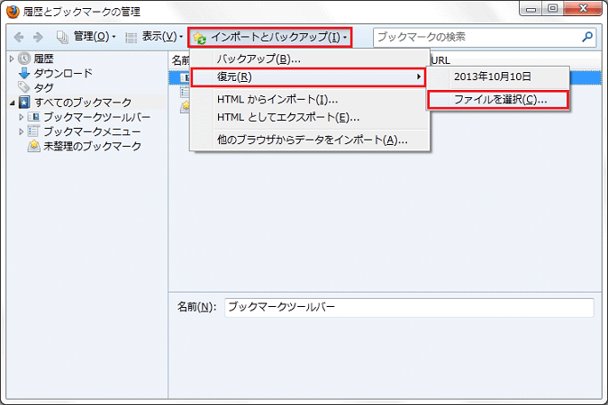608x405 pixels.
Task: Choose 他のブラウザからデータをインポート(A)...
Action: click(310, 139)
